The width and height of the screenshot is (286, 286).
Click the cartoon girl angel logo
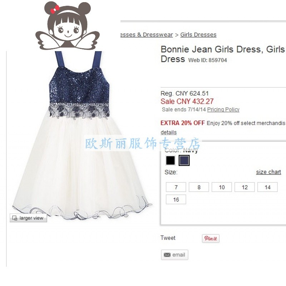click(68, 25)
